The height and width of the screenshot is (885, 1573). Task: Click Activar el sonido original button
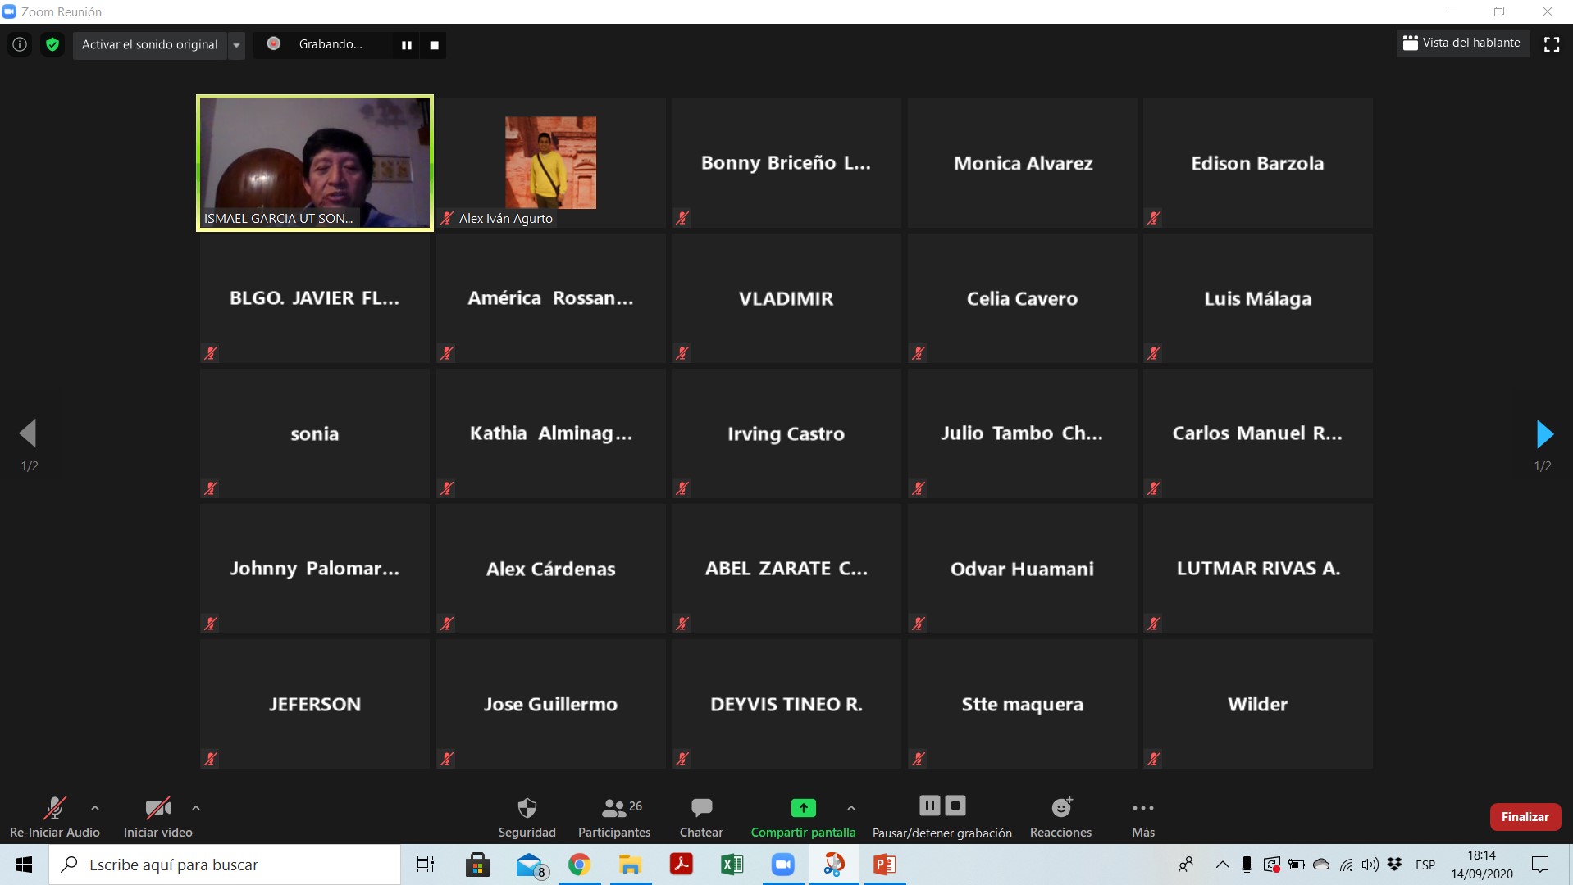pyautogui.click(x=150, y=45)
